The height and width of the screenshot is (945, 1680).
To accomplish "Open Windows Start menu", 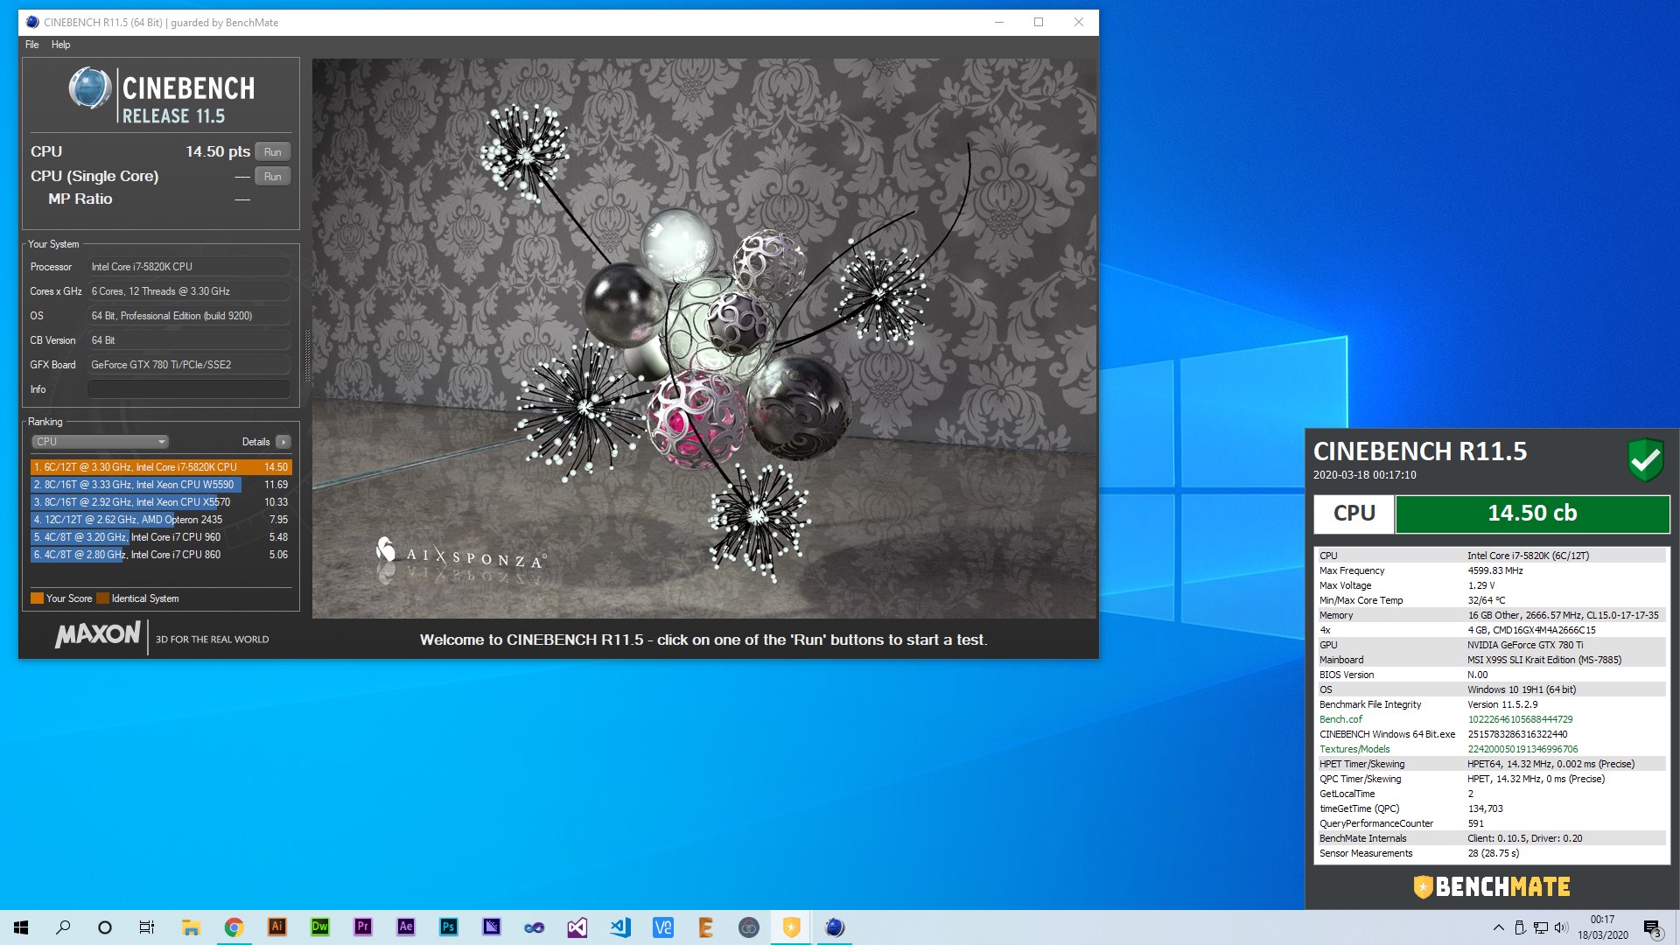I will pos(21,927).
